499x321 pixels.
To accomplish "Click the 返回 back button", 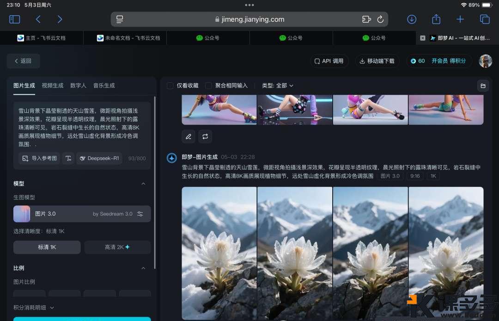I will [x=23, y=61].
